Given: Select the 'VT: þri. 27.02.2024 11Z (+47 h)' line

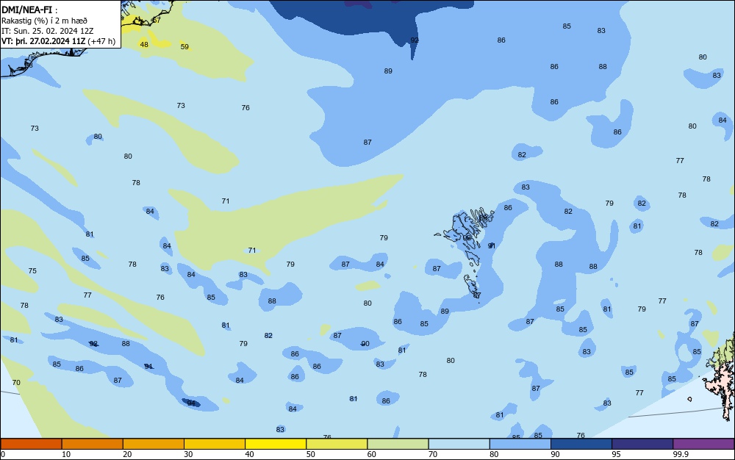Looking at the screenshot, I should point(58,41).
